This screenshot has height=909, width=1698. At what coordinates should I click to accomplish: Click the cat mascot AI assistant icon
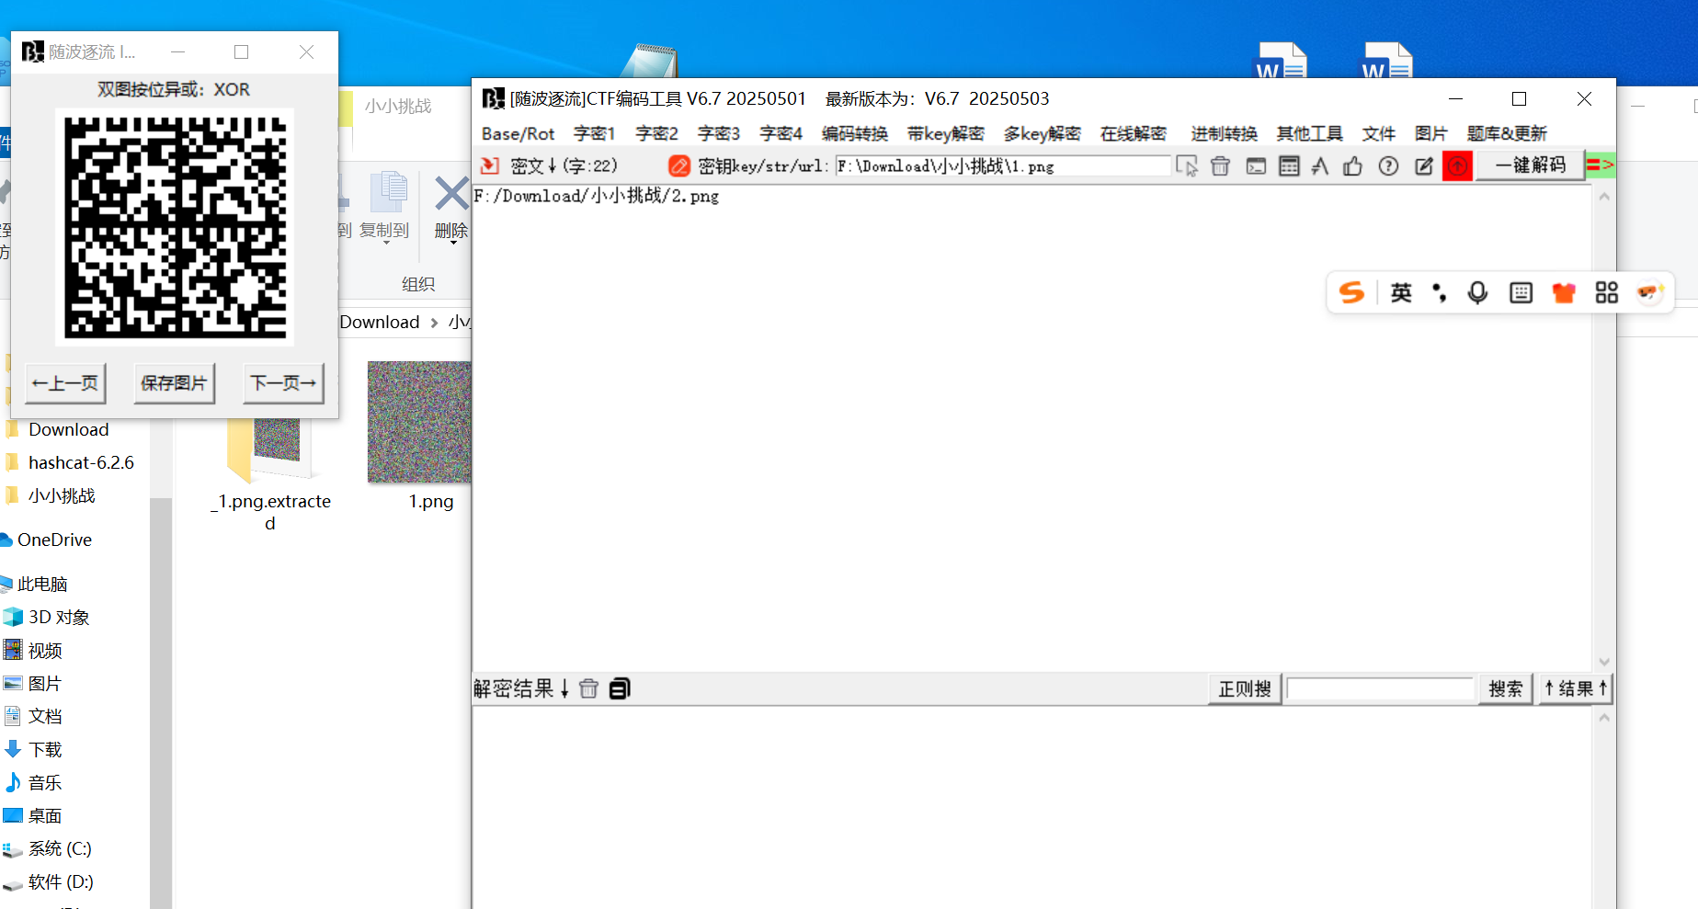tap(1649, 292)
